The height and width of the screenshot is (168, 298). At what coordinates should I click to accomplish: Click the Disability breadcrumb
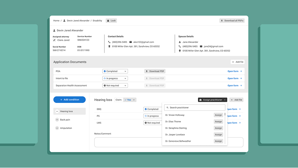[x=97, y=20]
